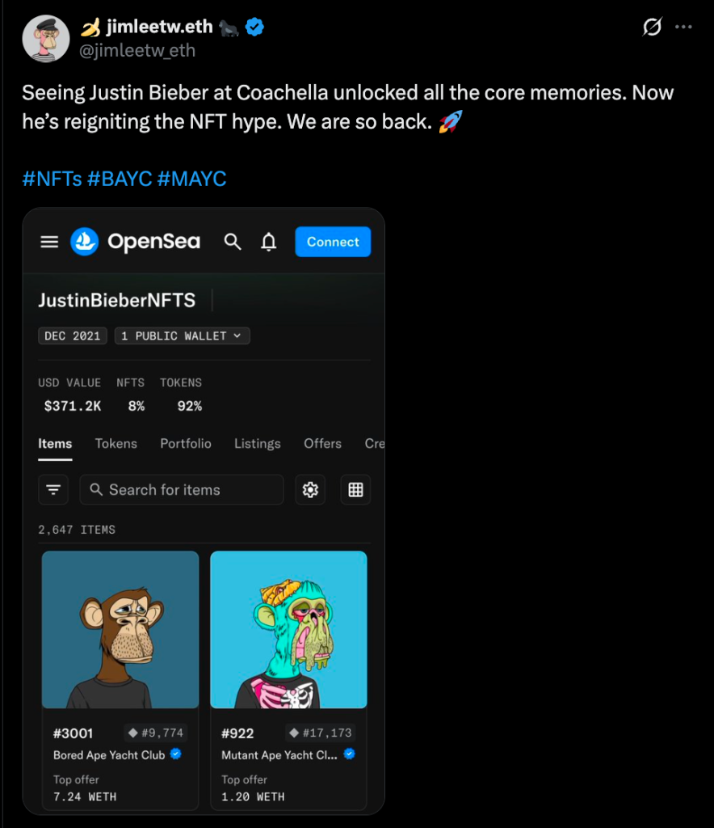Screen dimensions: 714x828
Task: Open the notifications bell
Action: (269, 242)
